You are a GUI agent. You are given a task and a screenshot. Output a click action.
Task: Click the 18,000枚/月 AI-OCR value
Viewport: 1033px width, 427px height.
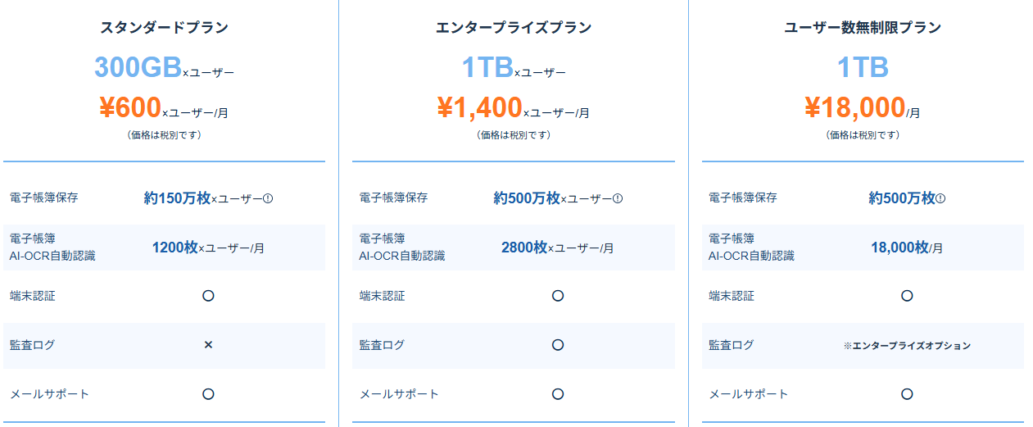[x=907, y=248]
